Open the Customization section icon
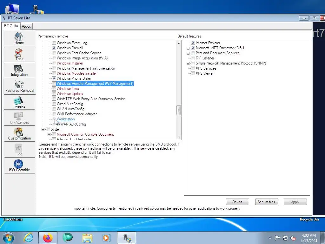 coord(19,134)
